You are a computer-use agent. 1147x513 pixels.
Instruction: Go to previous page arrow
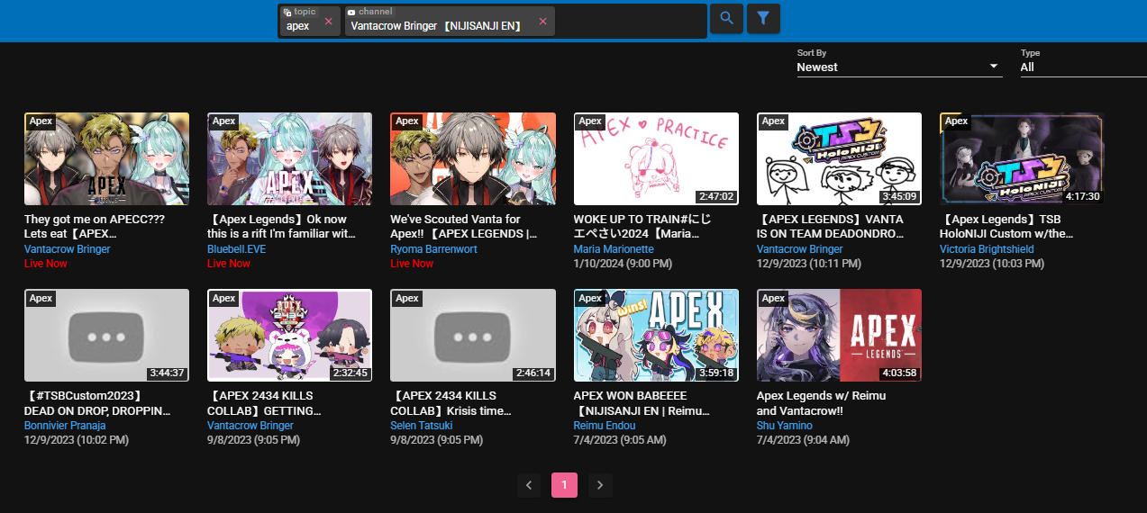529,486
